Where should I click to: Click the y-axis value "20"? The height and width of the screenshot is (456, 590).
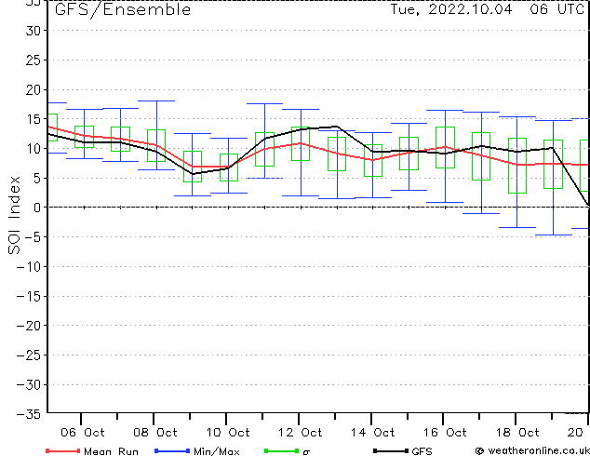(34, 90)
